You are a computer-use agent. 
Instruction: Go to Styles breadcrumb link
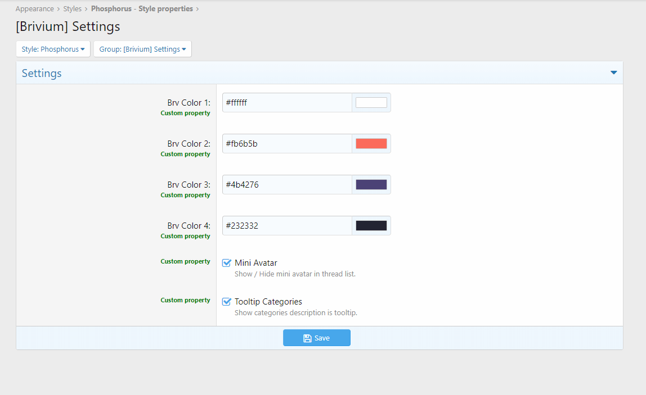(x=72, y=9)
